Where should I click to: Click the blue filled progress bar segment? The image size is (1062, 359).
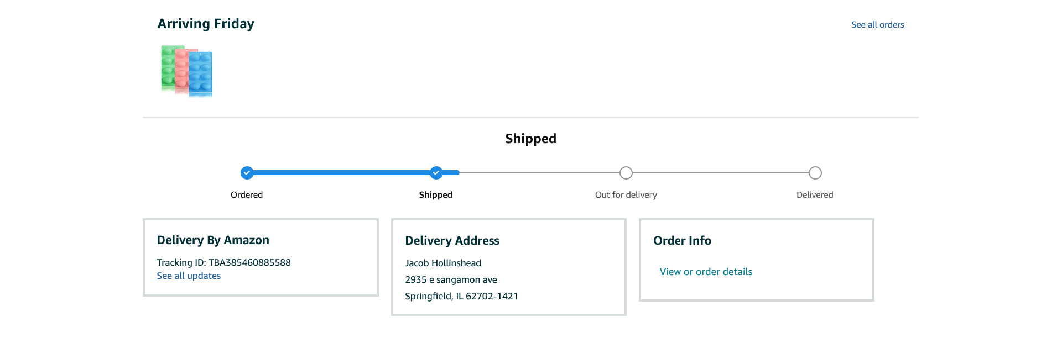click(341, 173)
